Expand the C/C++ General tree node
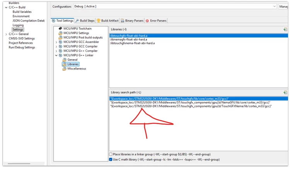The width and height of the screenshot is (290, 169). (6, 34)
